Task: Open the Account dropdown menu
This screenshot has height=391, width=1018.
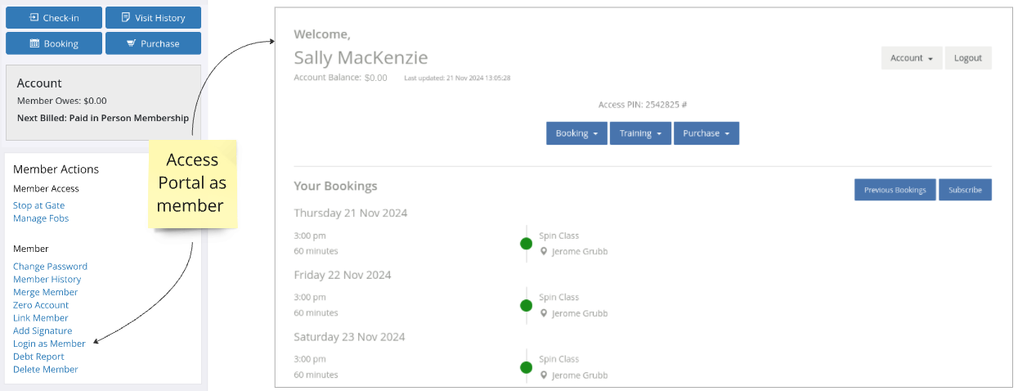Action: coord(912,58)
